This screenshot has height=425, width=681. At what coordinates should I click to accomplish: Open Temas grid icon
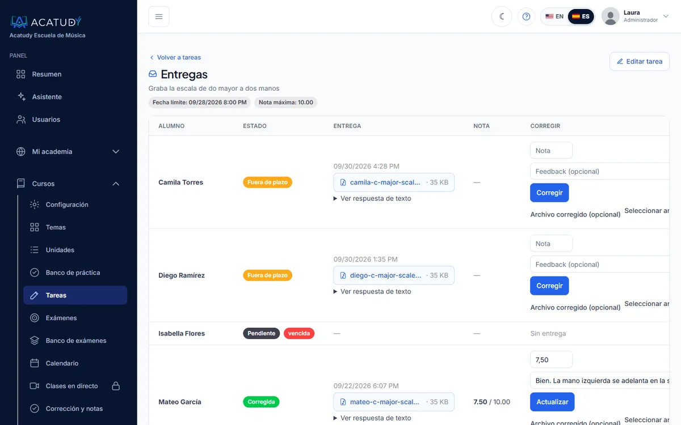click(35, 227)
